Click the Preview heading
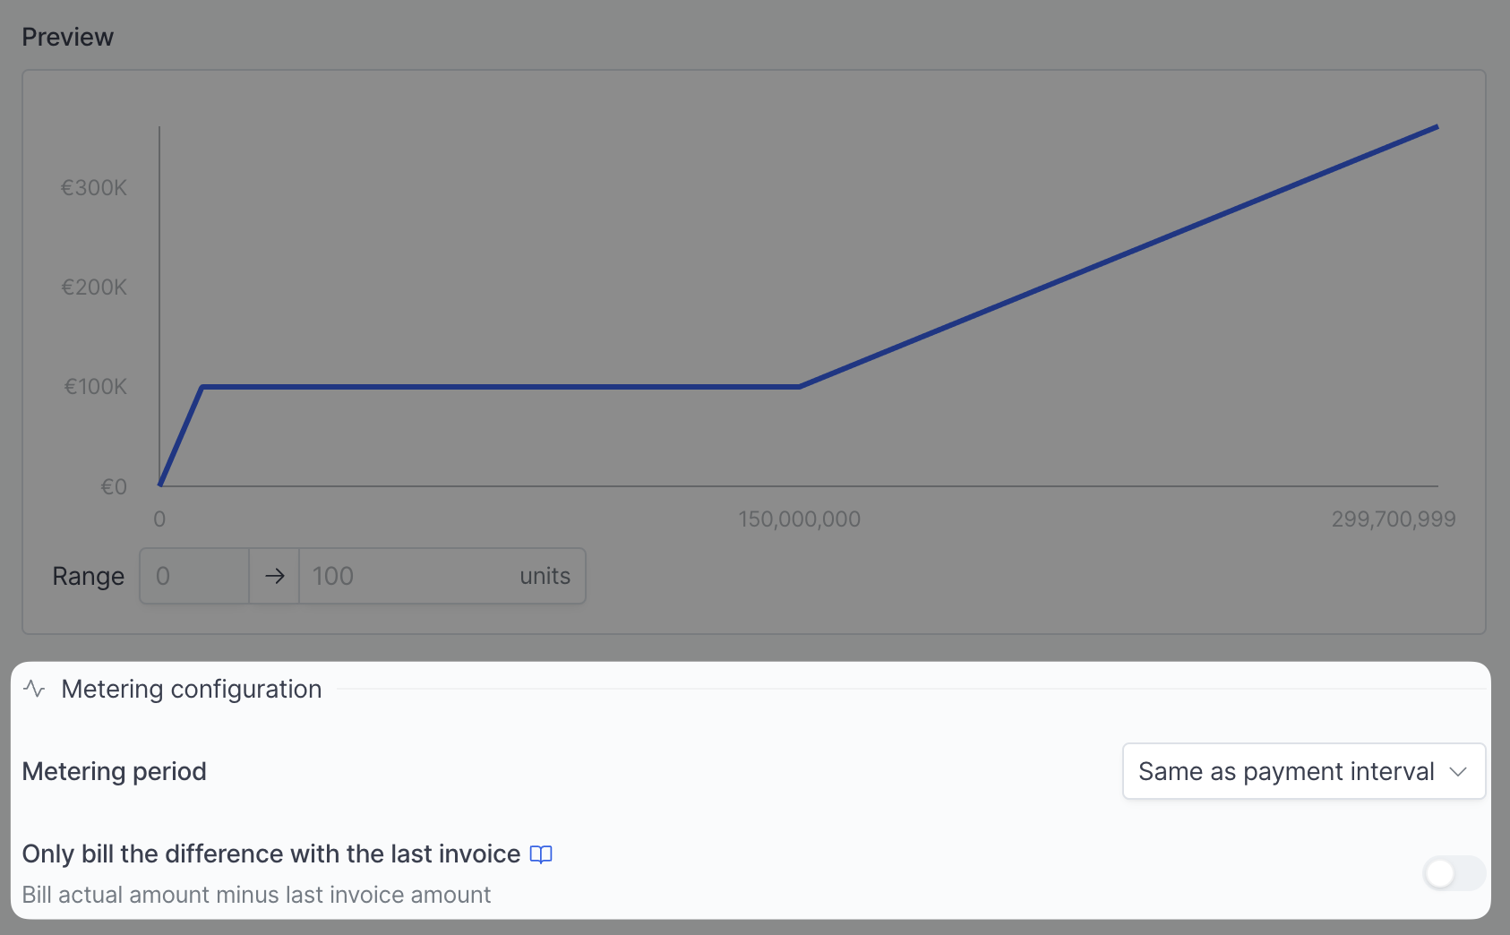Viewport: 1510px width, 935px height. (x=67, y=37)
